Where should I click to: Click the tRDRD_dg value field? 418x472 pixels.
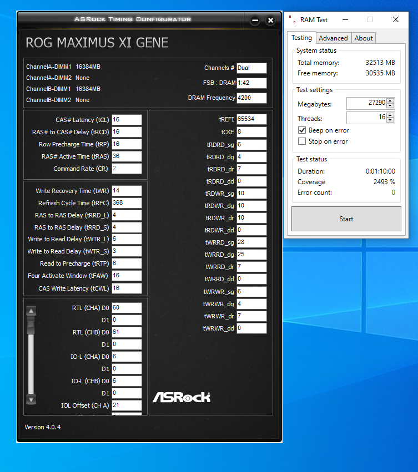coord(251,157)
